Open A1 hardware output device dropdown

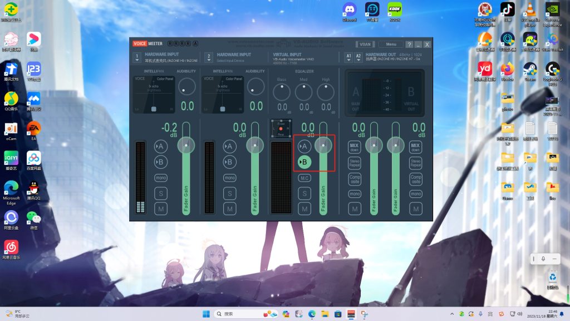coord(348,57)
